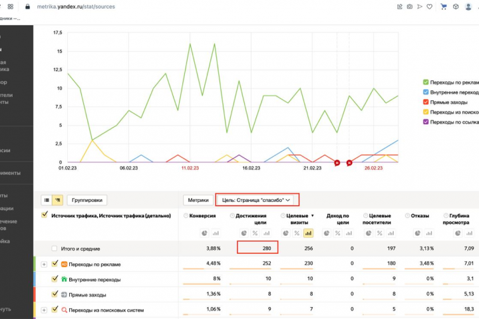The height and width of the screenshot is (319, 479).
Task: Click the heart bookmark icon in address bar
Action: tap(430, 7)
